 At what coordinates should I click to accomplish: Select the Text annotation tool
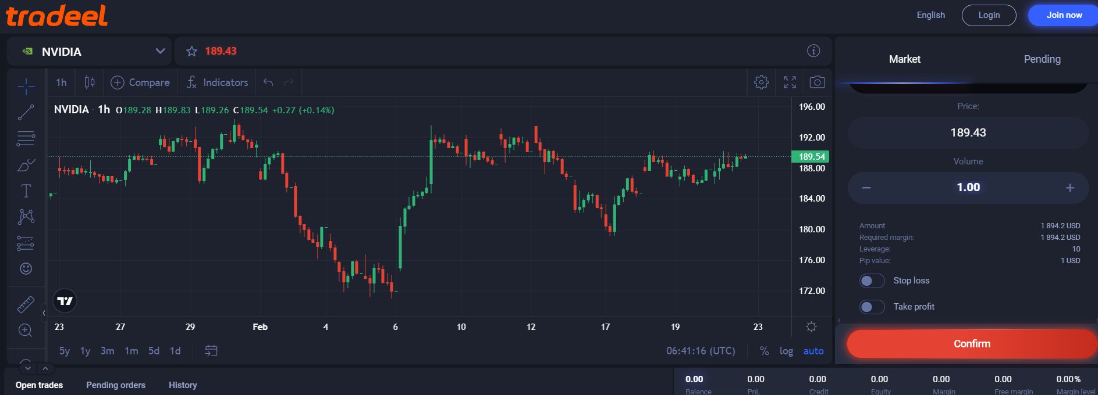tap(26, 191)
